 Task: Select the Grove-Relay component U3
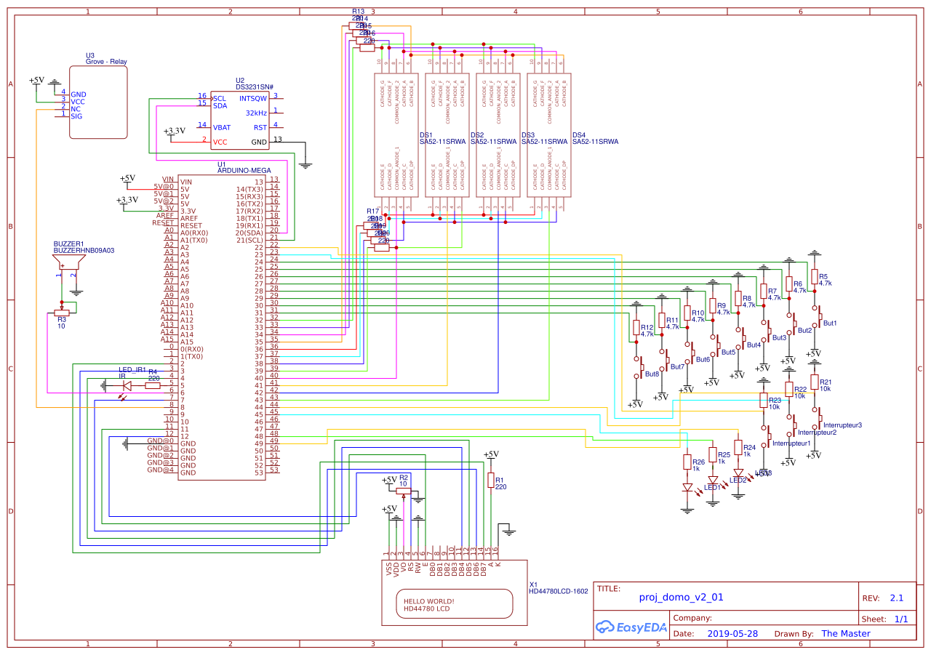(98, 102)
